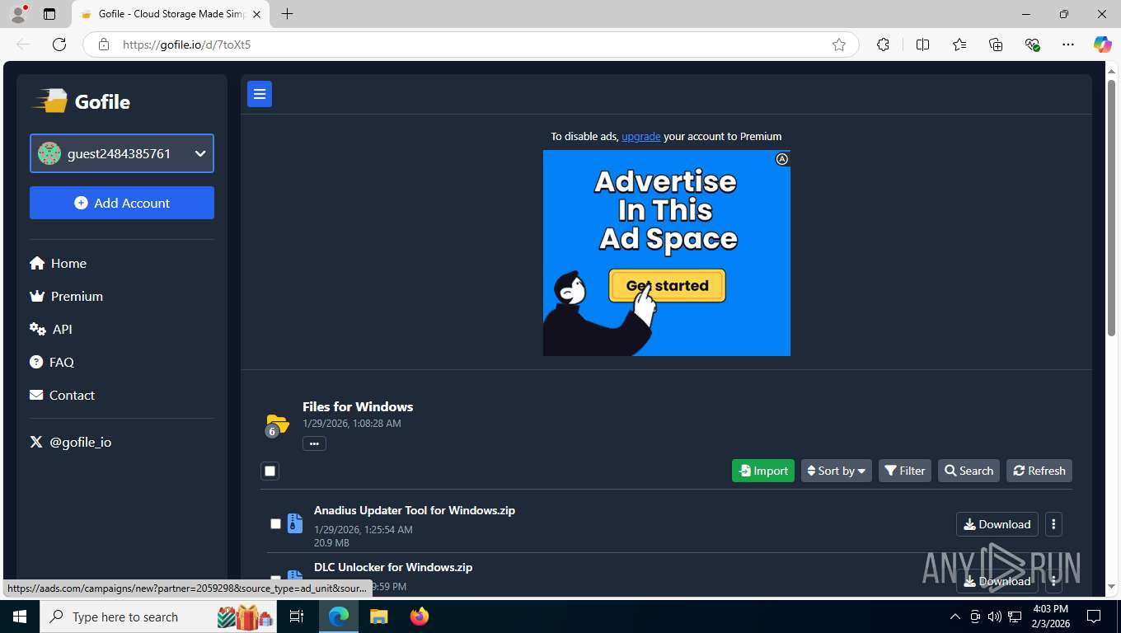Open the notification center icon
This screenshot has height=633, width=1121.
click(x=1094, y=617)
